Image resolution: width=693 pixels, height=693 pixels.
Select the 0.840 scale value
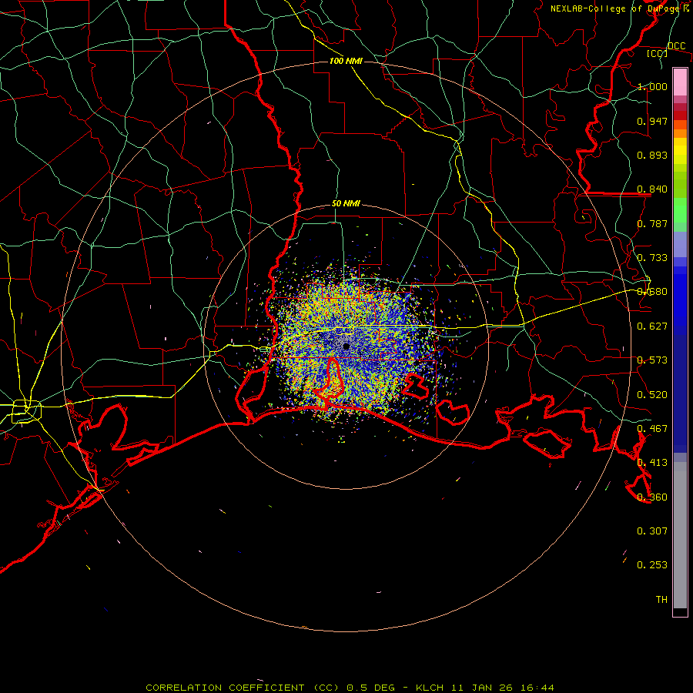[652, 189]
